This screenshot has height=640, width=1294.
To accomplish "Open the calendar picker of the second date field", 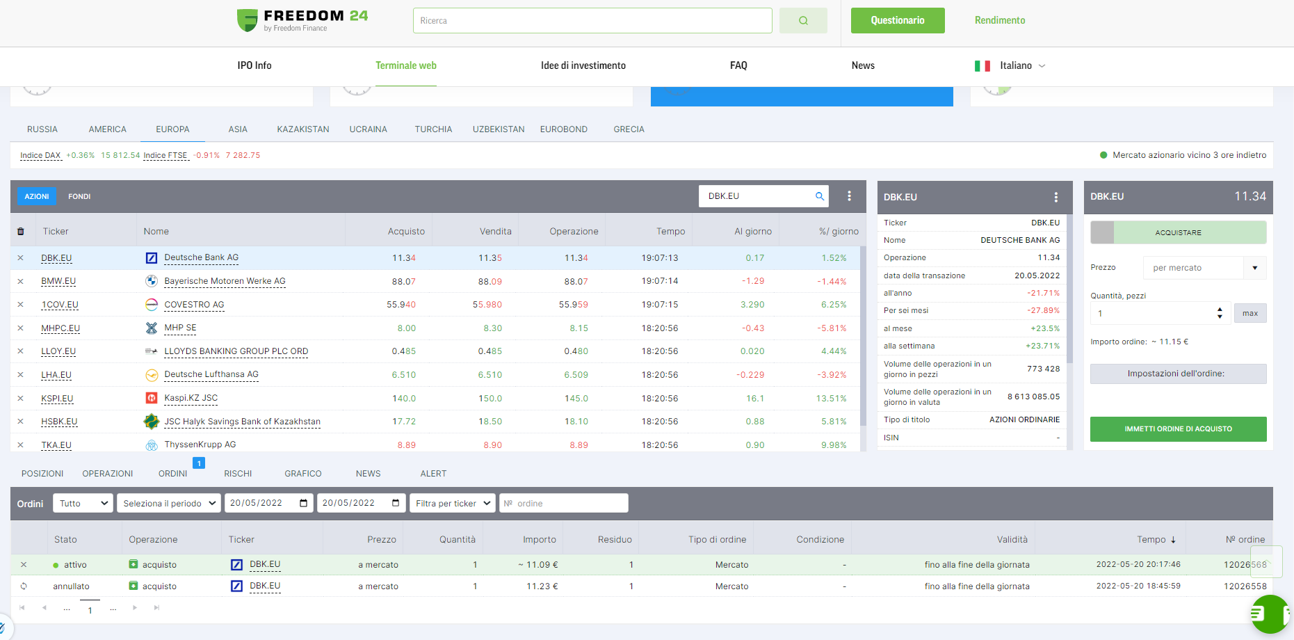I will (x=396, y=503).
